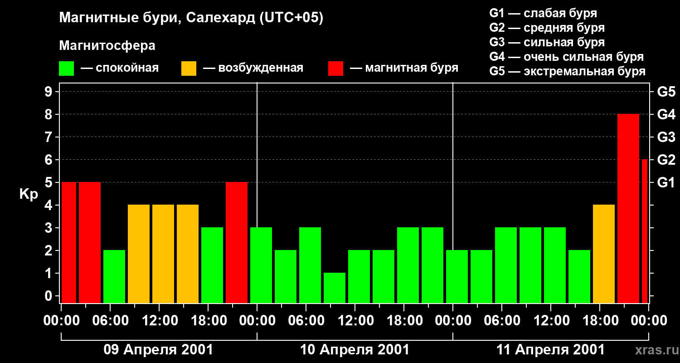Click the red 'магнитная буря' legend swatch
The width and height of the screenshot is (680, 363).
pos(335,69)
